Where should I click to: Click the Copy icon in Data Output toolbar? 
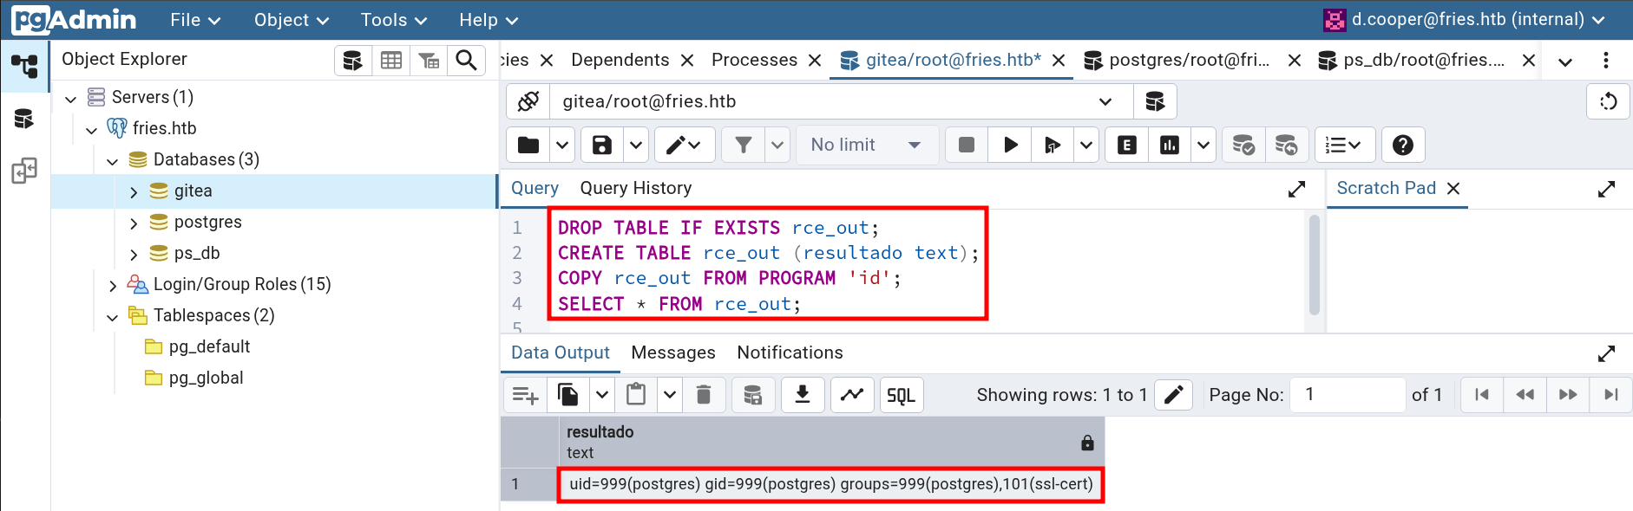pos(568,395)
